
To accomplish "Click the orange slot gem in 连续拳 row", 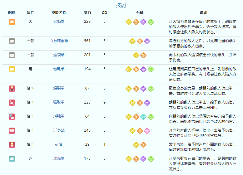I will pyautogui.click(x=143, y=55).
